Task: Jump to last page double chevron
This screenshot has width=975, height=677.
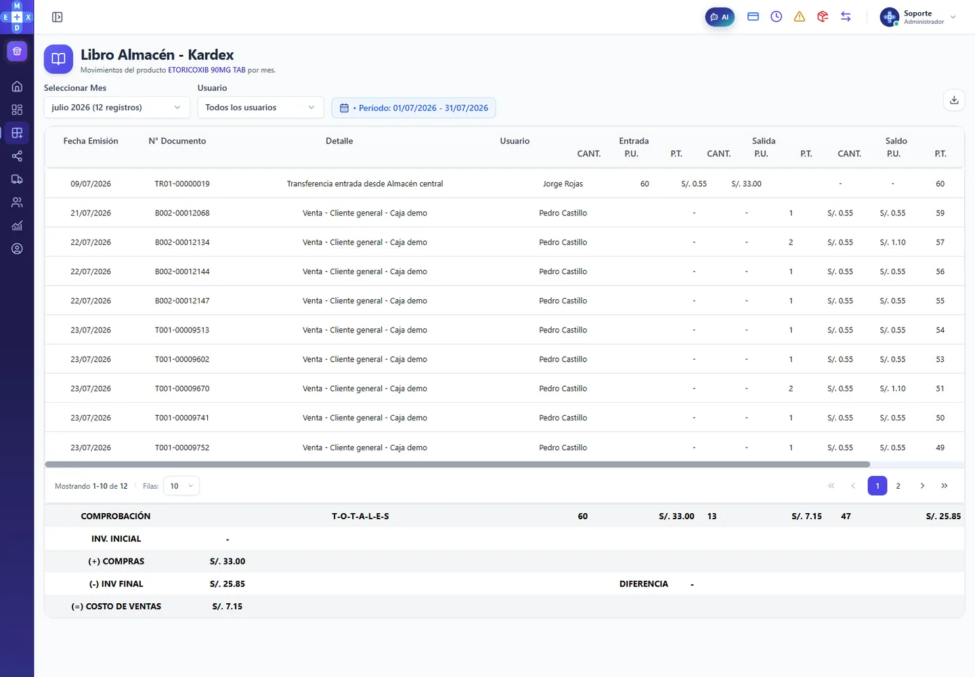Action: click(945, 486)
